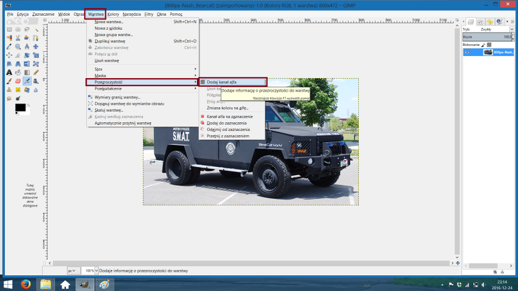Select the Move tool
This screenshot has height=291, width=518.
[x=36, y=47]
